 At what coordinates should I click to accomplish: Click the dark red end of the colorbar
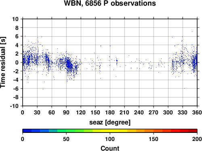click(193, 131)
